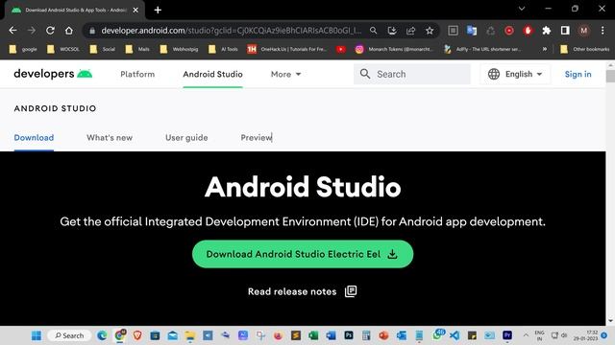Click the share page icon in address bar
Image resolution: width=615 pixels, height=345 pixels.
(x=410, y=31)
